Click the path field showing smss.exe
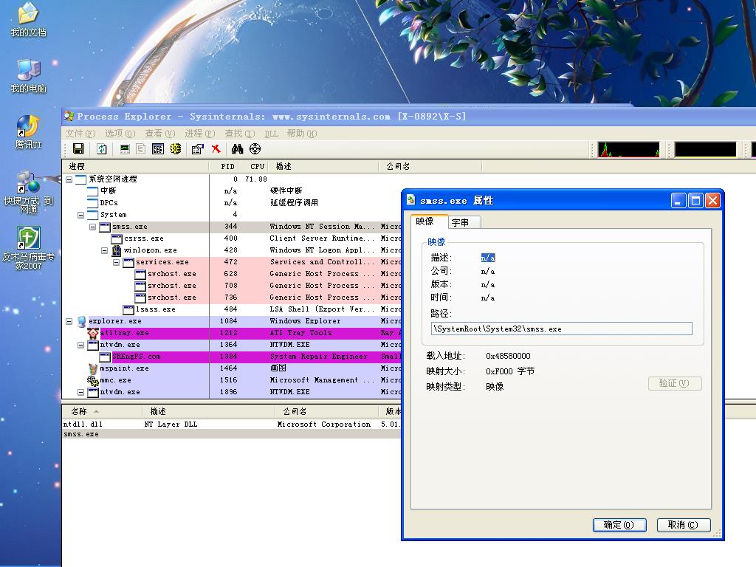This screenshot has width=756, height=567. (x=561, y=329)
